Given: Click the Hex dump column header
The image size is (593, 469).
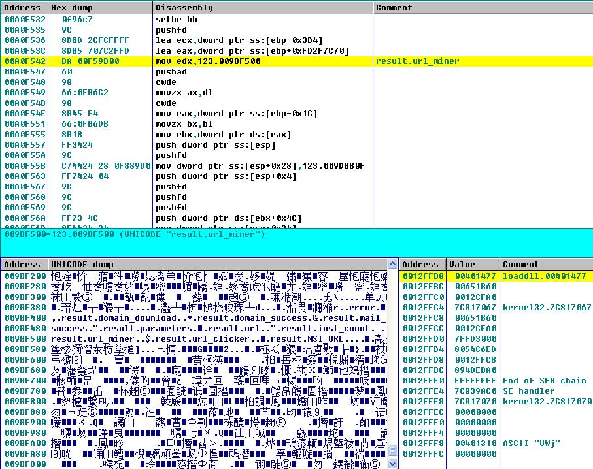Looking at the screenshot, I should click(72, 7).
